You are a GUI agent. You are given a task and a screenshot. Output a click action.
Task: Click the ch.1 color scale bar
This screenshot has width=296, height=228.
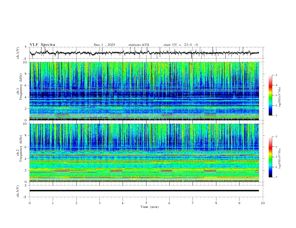271,95
